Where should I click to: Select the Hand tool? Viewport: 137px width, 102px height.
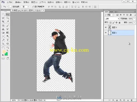coord(3,48)
